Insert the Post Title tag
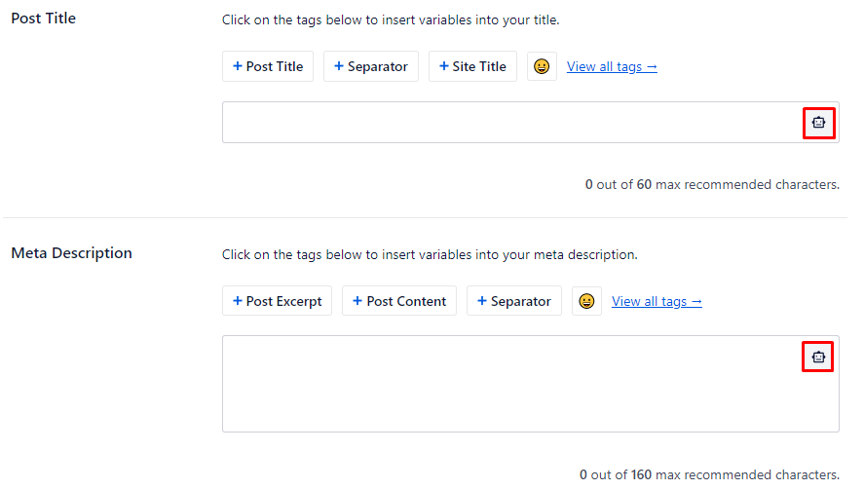 tap(268, 66)
